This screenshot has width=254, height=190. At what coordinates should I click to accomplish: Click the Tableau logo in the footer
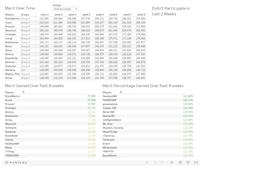tap(16, 162)
